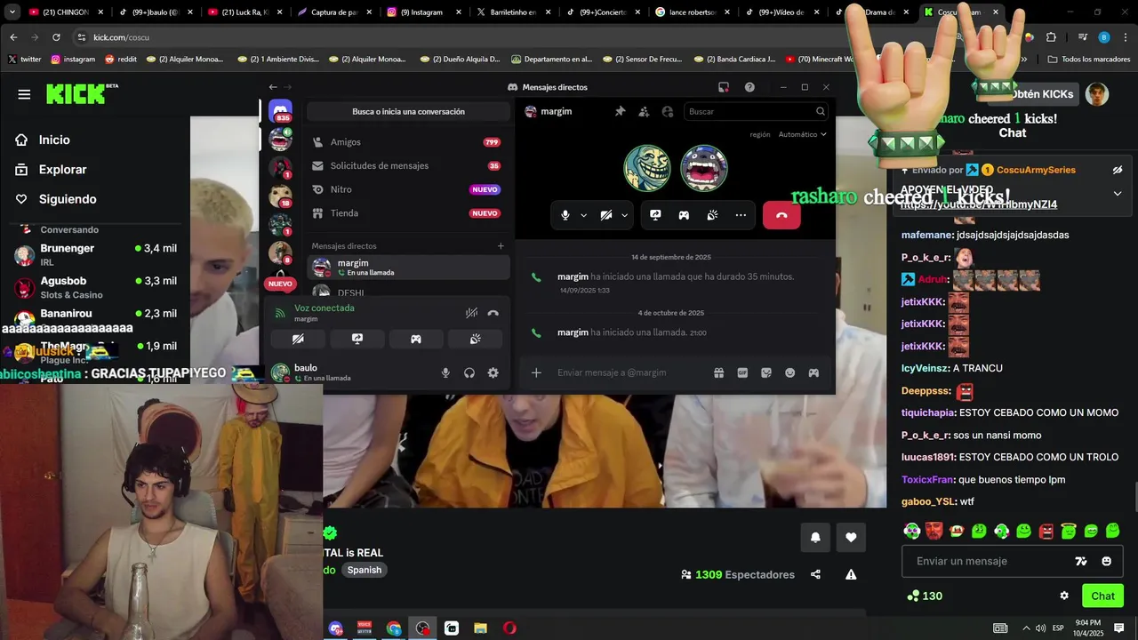Click the 130 channel points balance
This screenshot has width=1138, height=640.
(924, 596)
